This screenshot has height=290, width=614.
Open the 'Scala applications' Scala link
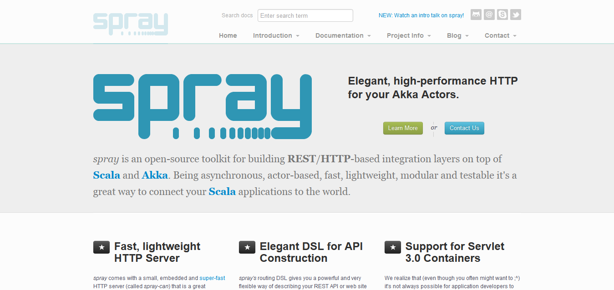(222, 192)
